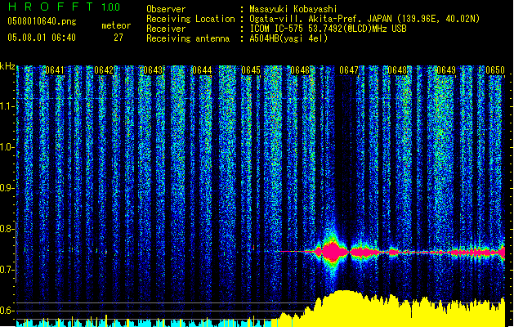514x327 pixels.
Task: Click the Receiver field label
Action: click(x=166, y=29)
